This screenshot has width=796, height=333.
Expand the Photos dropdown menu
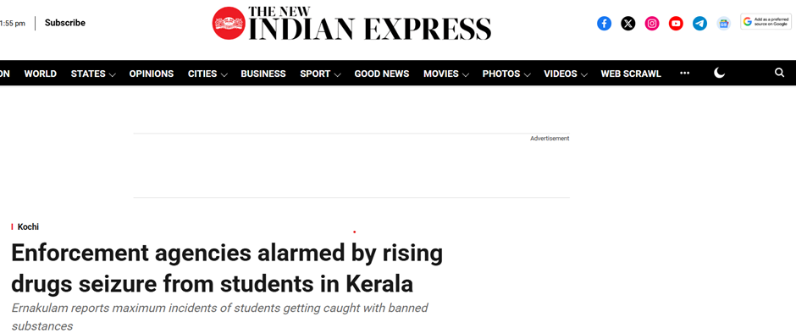click(x=506, y=74)
